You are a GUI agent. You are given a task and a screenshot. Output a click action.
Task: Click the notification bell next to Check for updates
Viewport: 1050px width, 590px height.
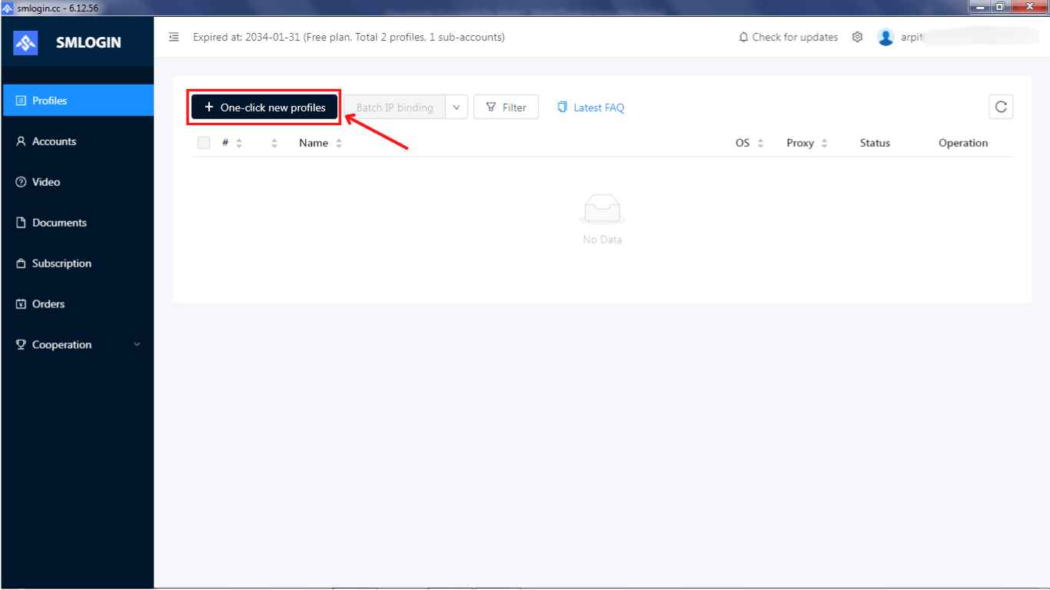tap(742, 36)
